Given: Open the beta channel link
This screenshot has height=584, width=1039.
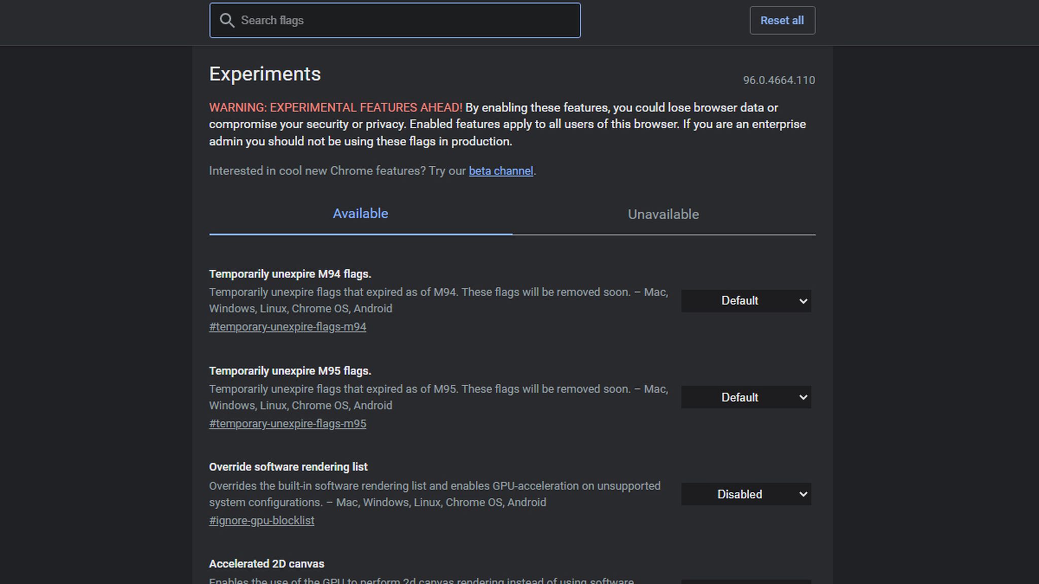Looking at the screenshot, I should [500, 171].
